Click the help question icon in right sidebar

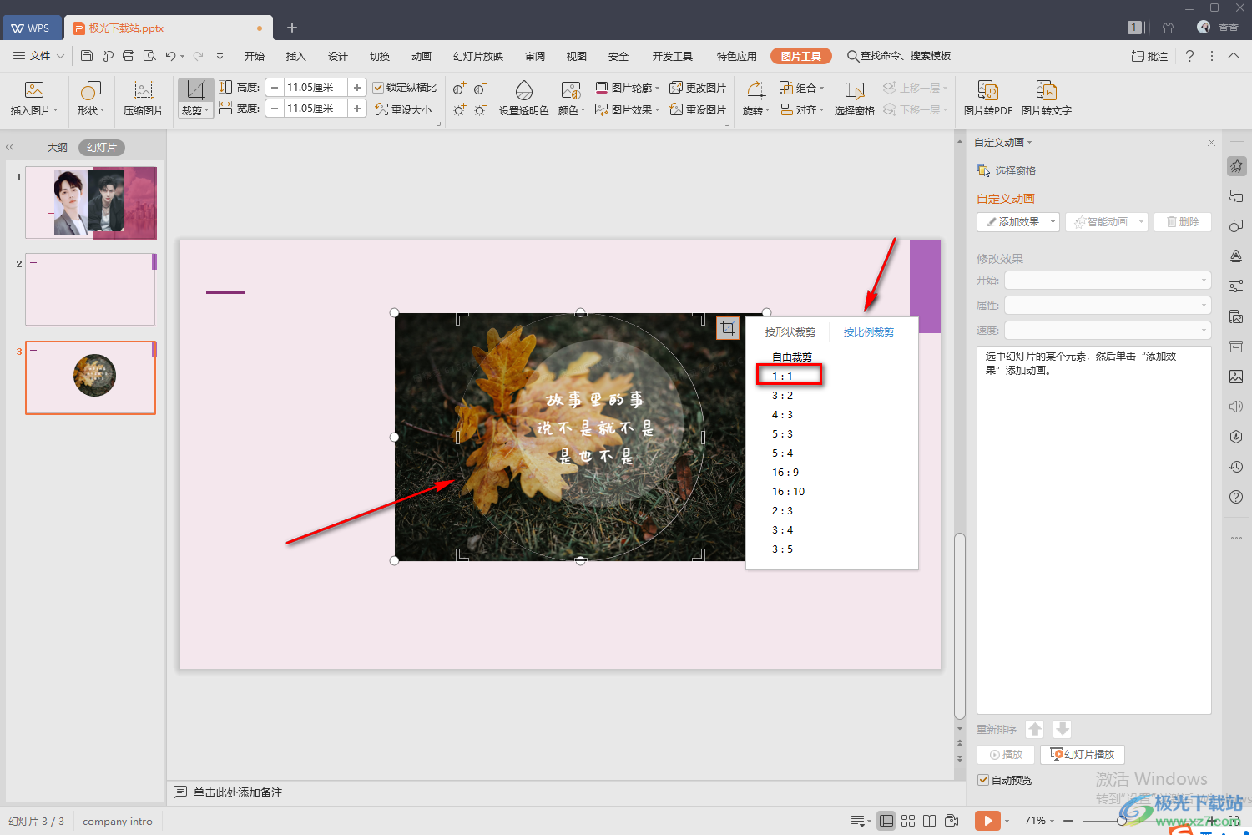coord(1236,497)
